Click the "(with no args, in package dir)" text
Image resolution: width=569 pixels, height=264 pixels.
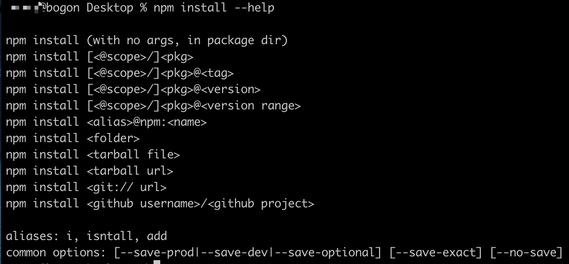tap(187, 40)
